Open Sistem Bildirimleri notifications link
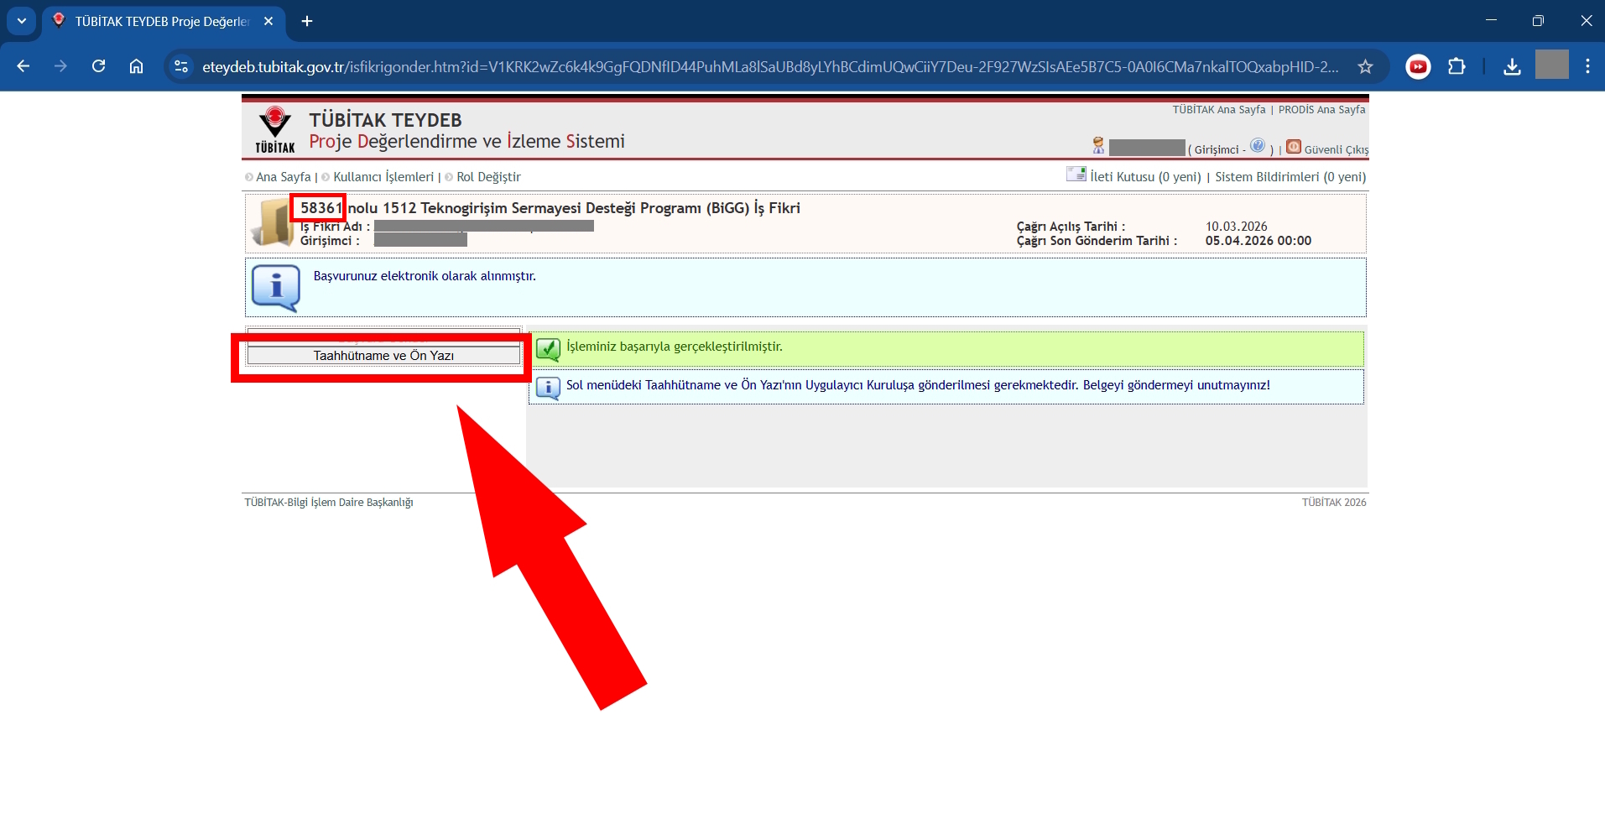 1290,177
